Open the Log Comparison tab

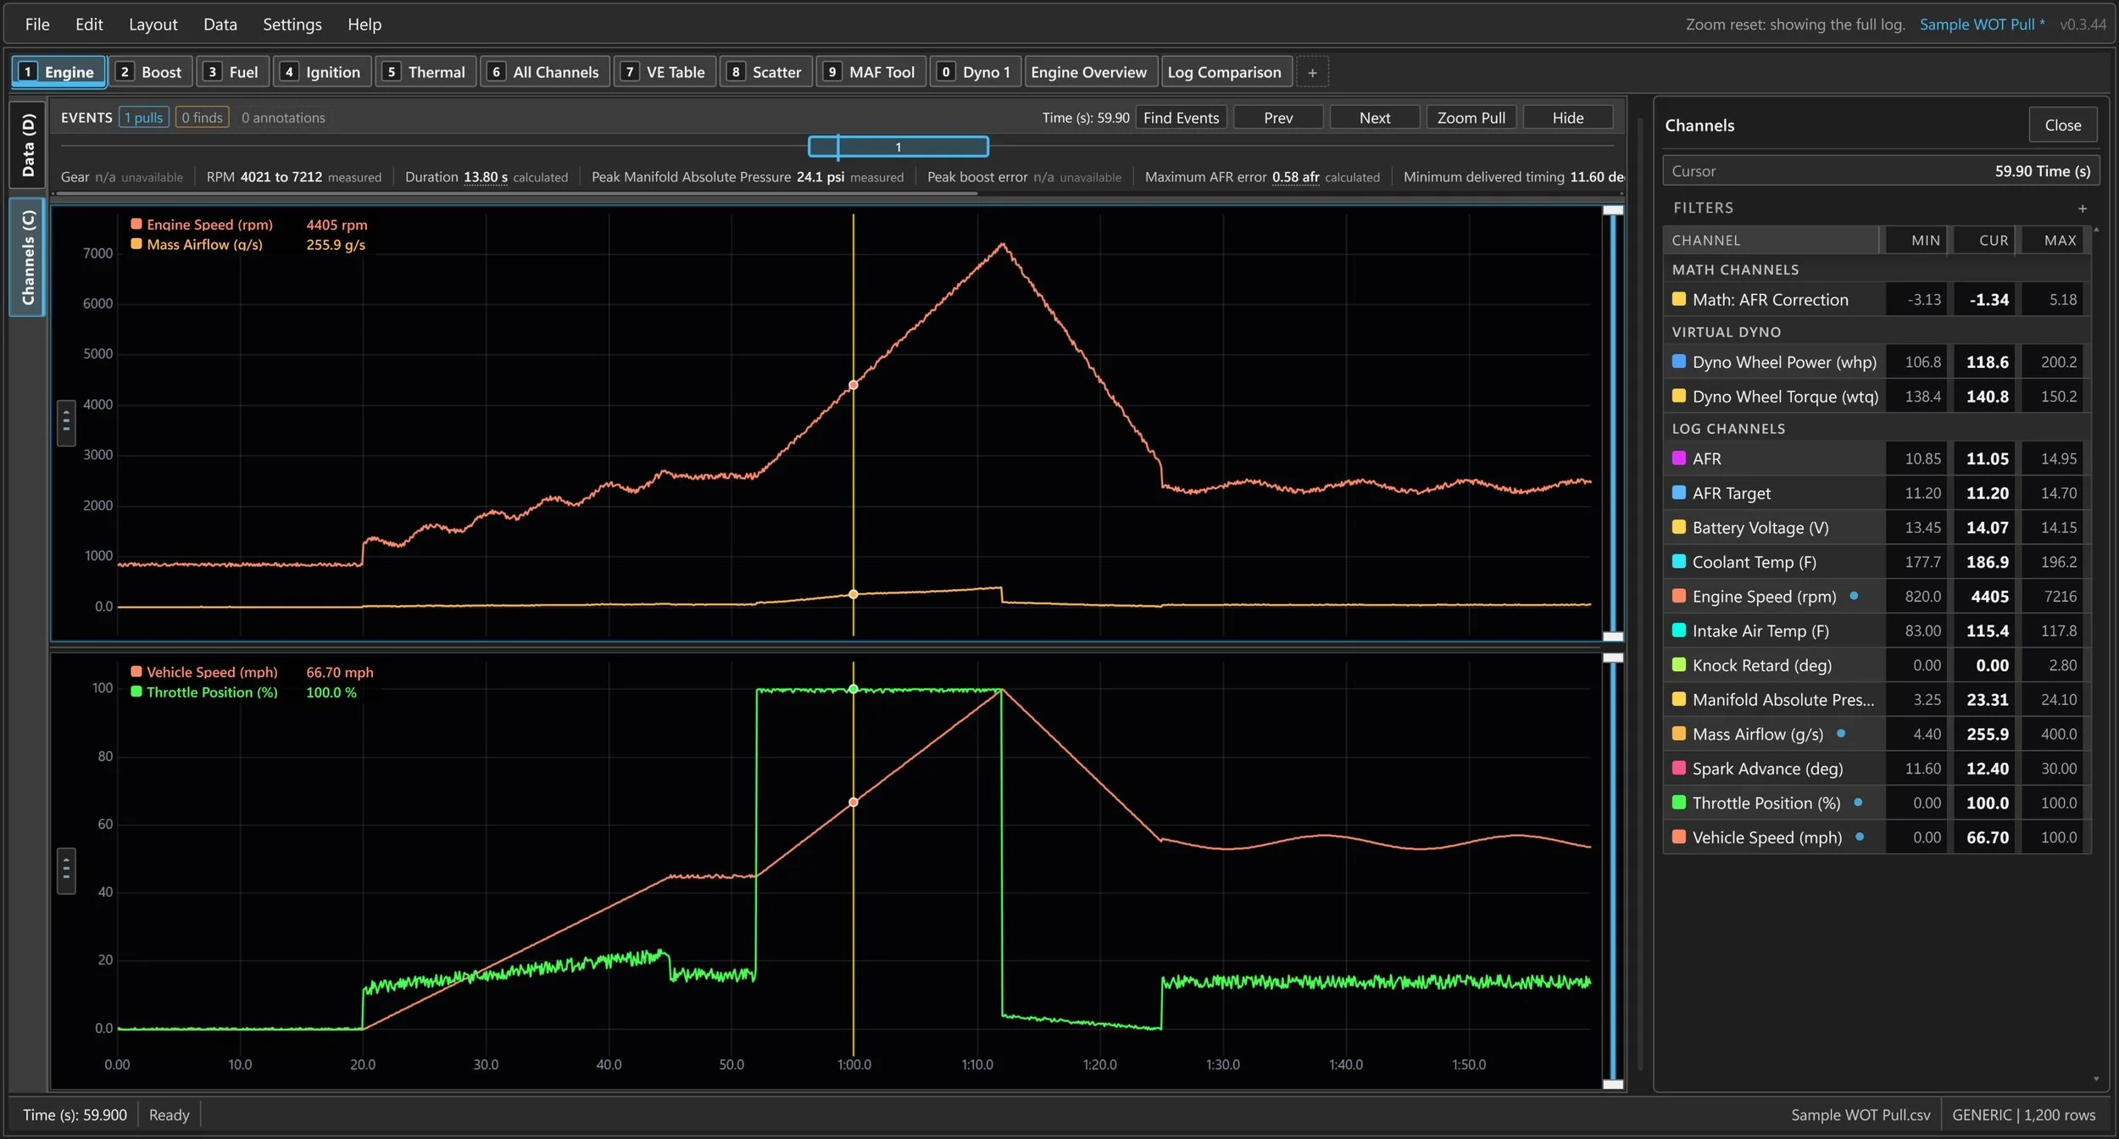coord(1226,72)
